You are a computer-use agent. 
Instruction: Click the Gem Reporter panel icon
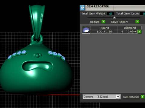click(82, 8)
